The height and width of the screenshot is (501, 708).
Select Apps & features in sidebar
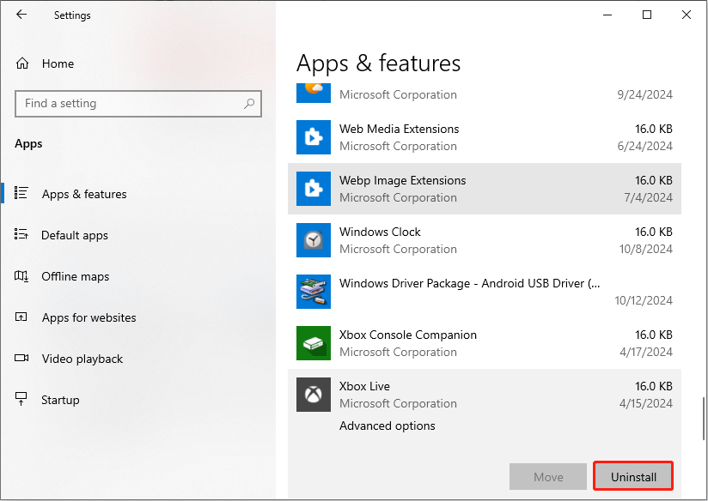pos(84,194)
